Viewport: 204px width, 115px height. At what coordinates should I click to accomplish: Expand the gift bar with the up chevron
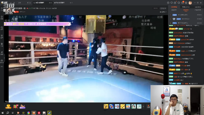[143, 106]
